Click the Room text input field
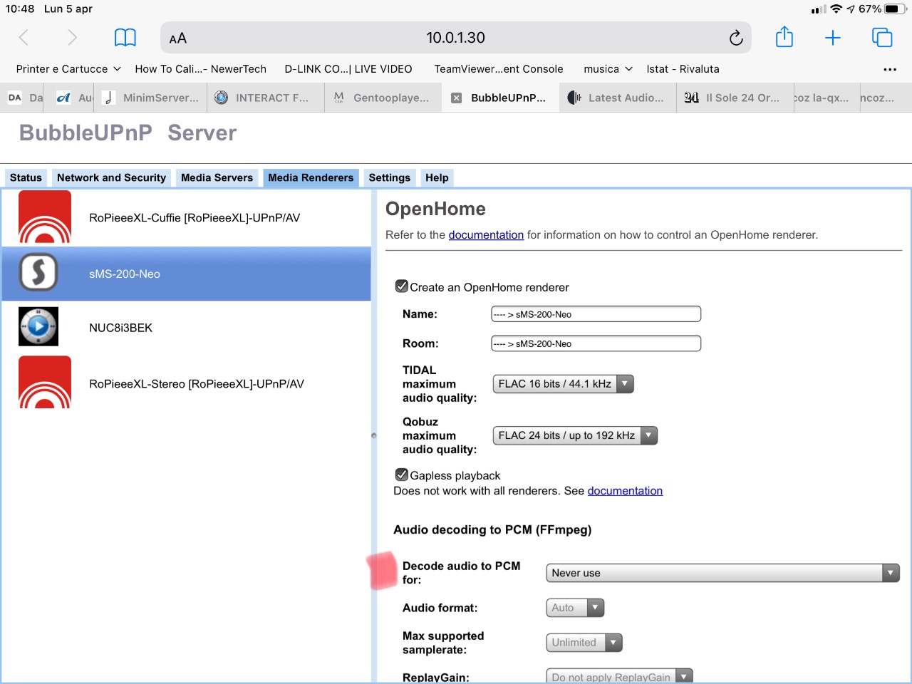Viewport: 912px width, 684px height. click(596, 343)
